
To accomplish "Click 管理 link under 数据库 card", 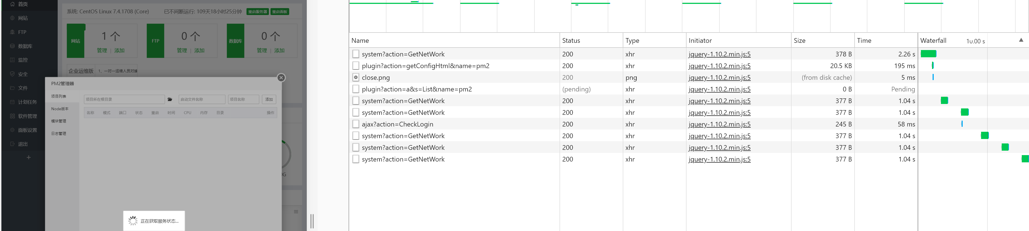I will [x=262, y=51].
